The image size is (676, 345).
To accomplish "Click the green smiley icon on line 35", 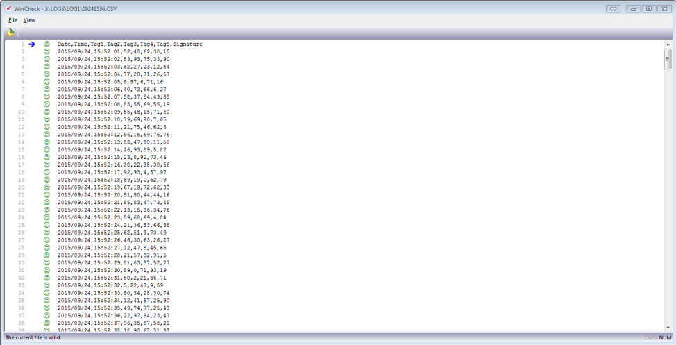I will pyautogui.click(x=47, y=301).
